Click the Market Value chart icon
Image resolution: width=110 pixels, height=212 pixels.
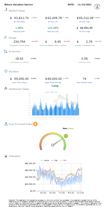pos(6,10)
